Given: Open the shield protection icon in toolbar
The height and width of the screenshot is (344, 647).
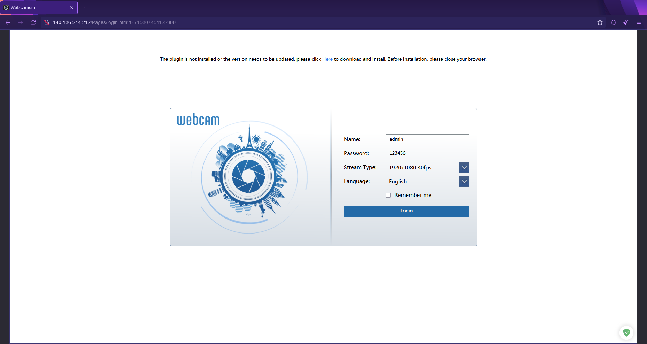Looking at the screenshot, I should click(x=614, y=22).
